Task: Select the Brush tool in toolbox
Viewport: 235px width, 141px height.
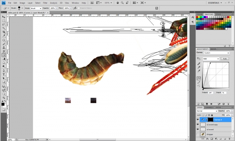Action: point(4,44)
